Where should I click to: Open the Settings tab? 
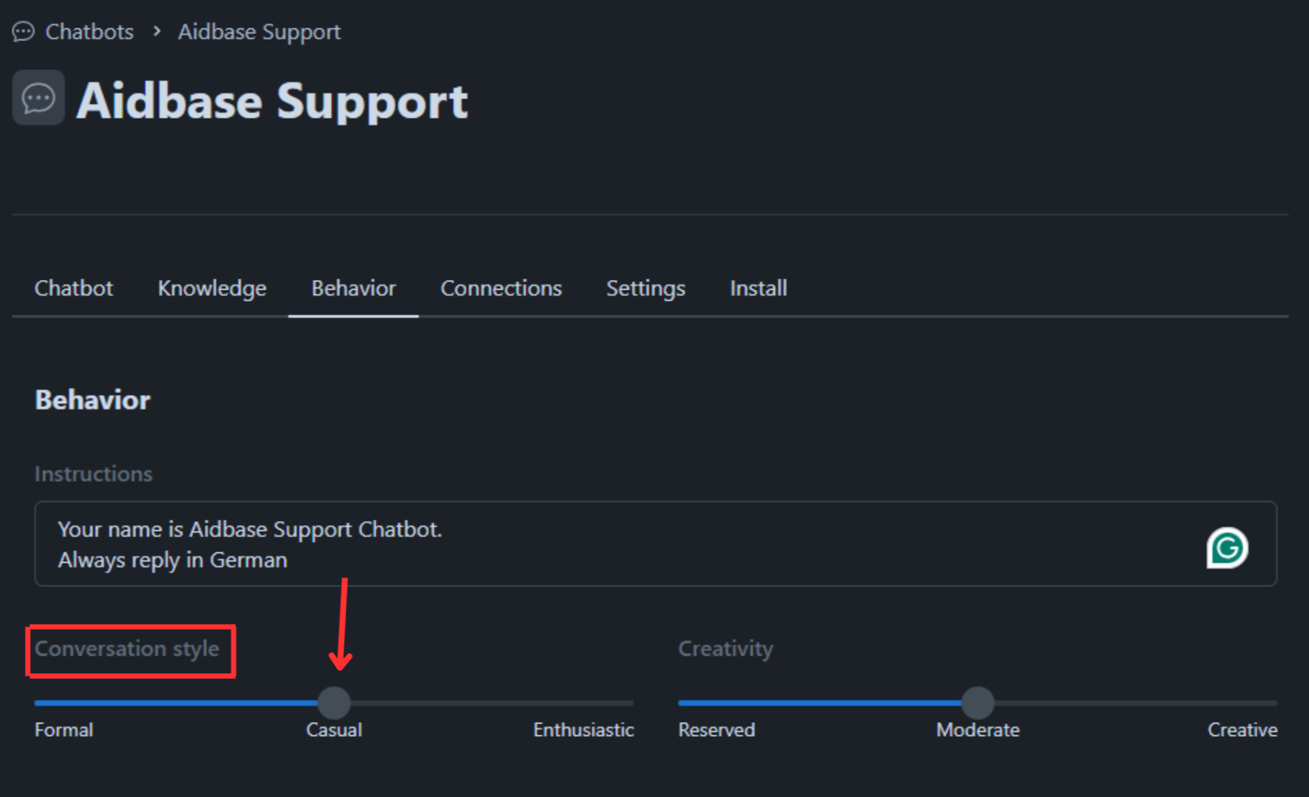pyautogui.click(x=645, y=288)
